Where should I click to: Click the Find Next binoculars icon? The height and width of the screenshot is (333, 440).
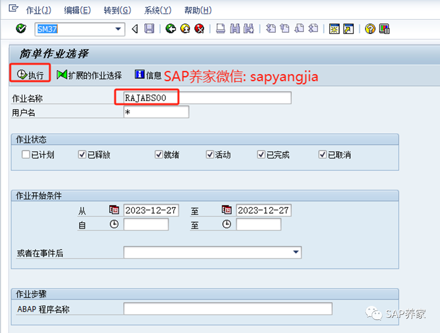click(249, 29)
